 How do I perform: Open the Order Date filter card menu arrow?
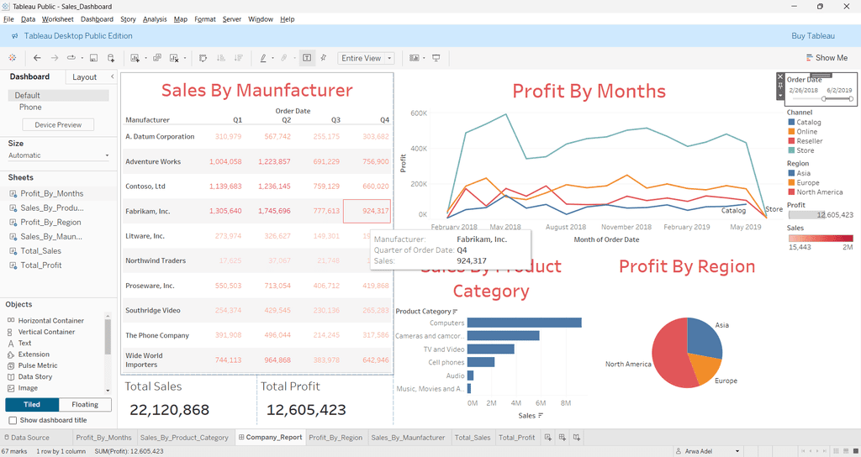click(x=780, y=96)
